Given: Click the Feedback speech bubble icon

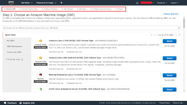Looking at the screenshot, I should [x=5, y=103].
